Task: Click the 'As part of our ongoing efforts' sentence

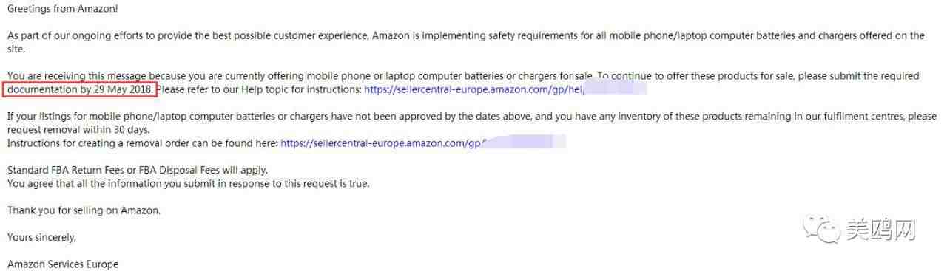Action: (466, 35)
